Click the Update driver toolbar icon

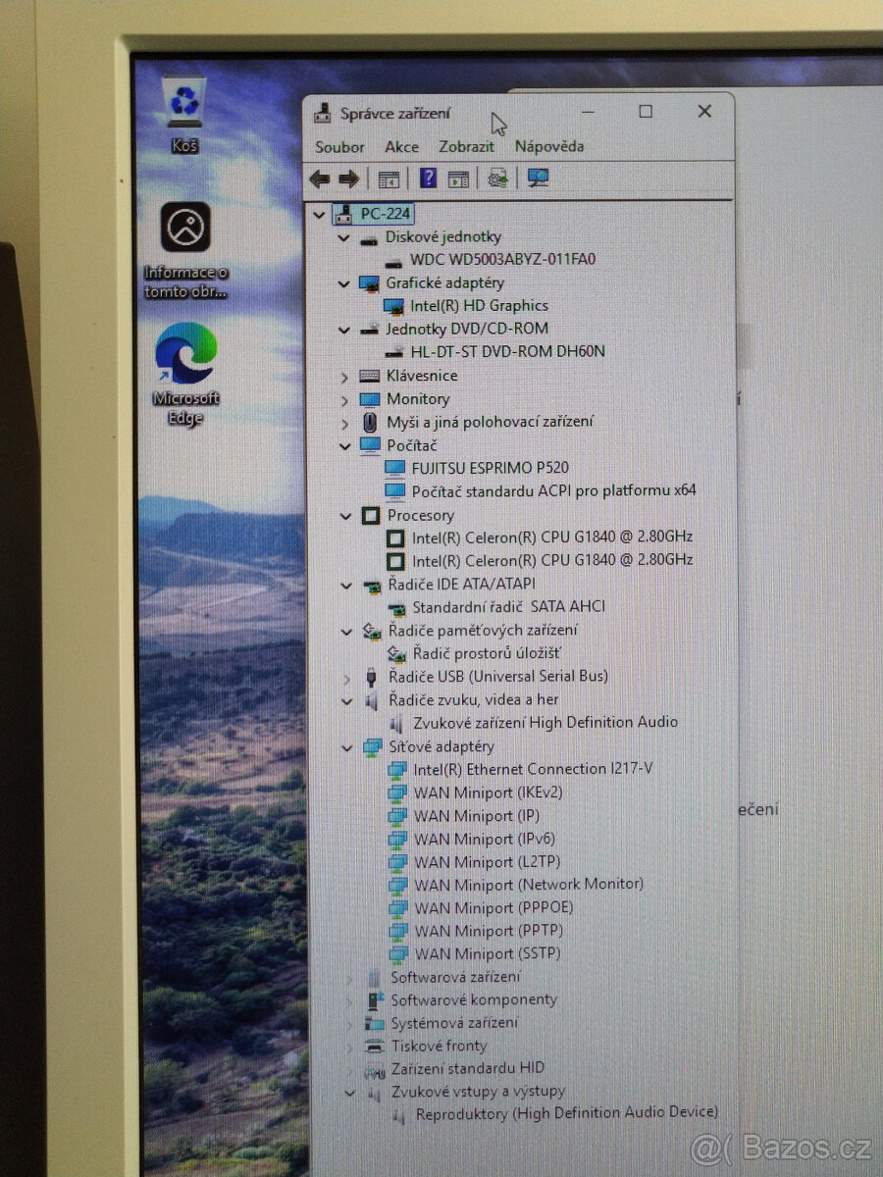497,179
